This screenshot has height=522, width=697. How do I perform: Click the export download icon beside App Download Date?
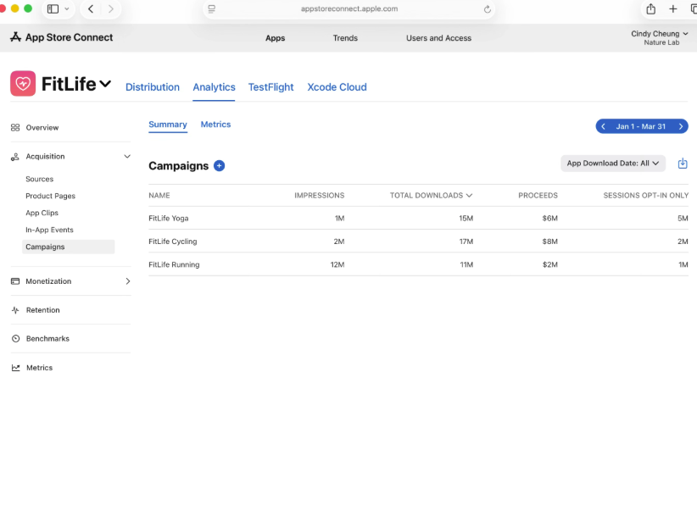pyautogui.click(x=683, y=164)
